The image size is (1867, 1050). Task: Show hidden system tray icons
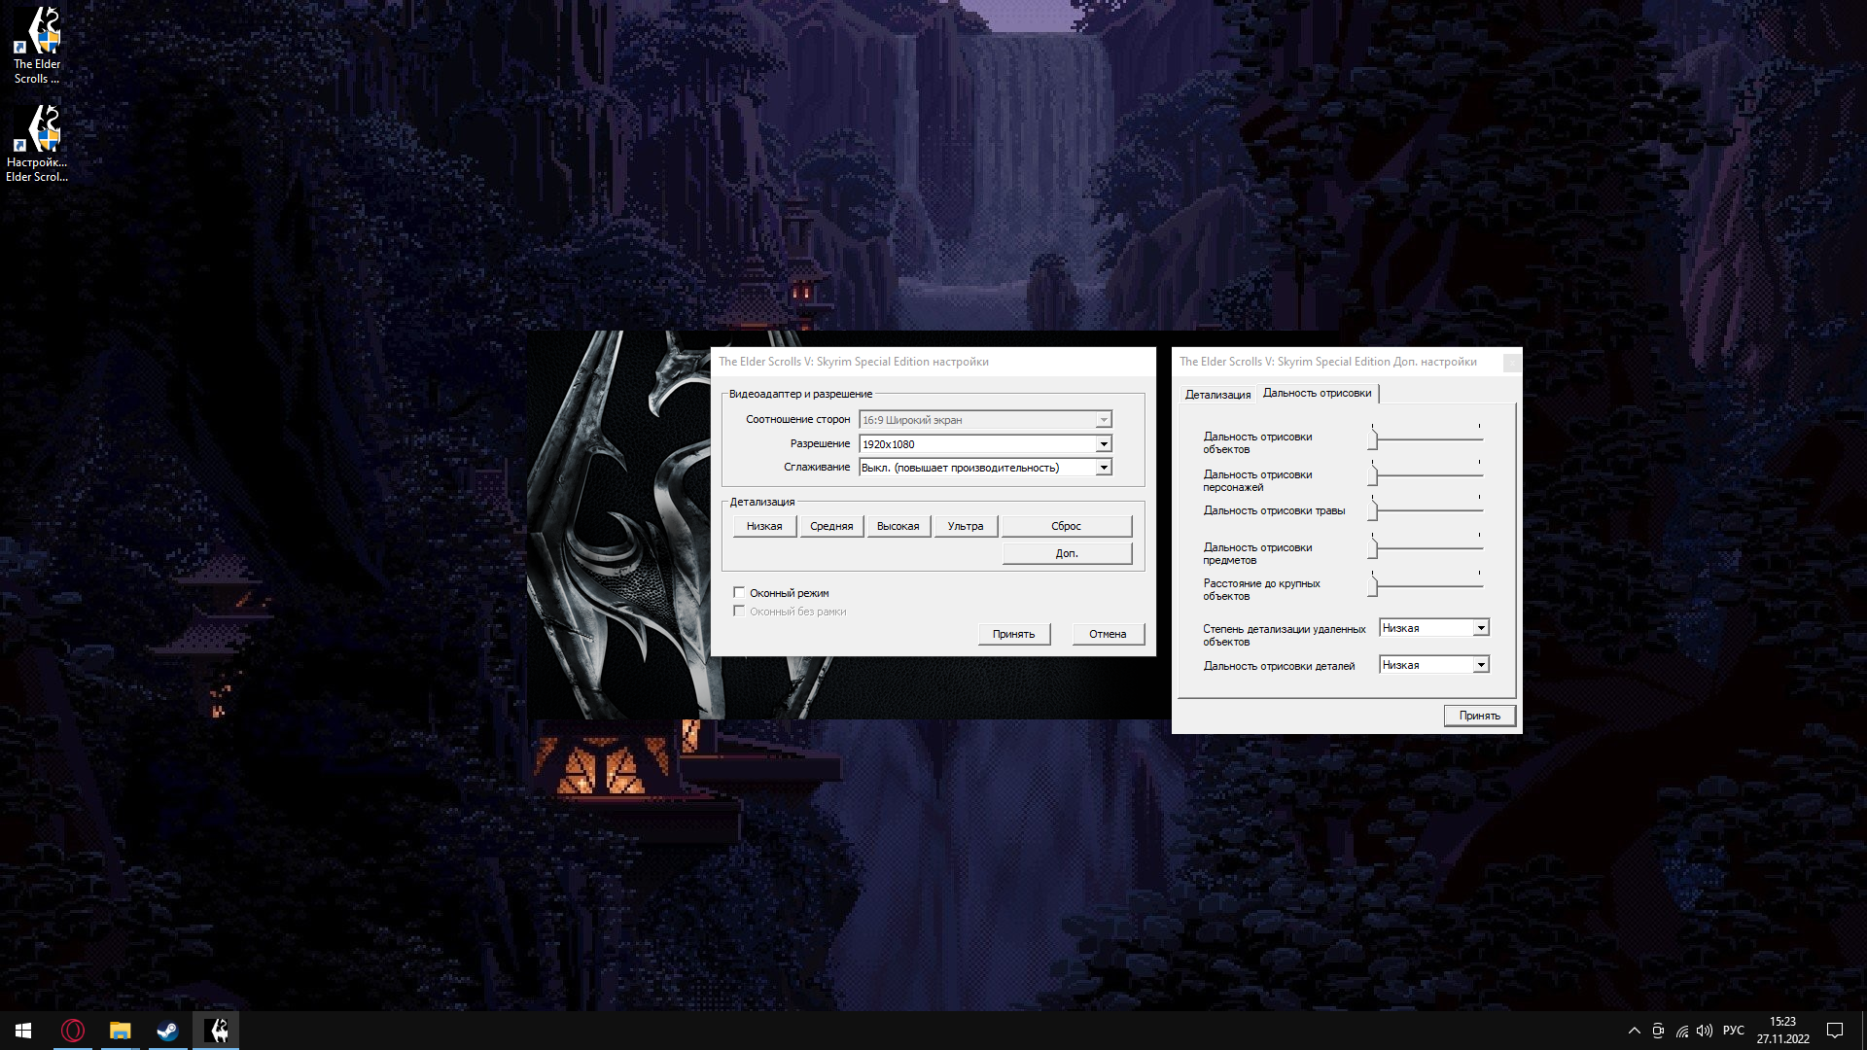click(1634, 1031)
